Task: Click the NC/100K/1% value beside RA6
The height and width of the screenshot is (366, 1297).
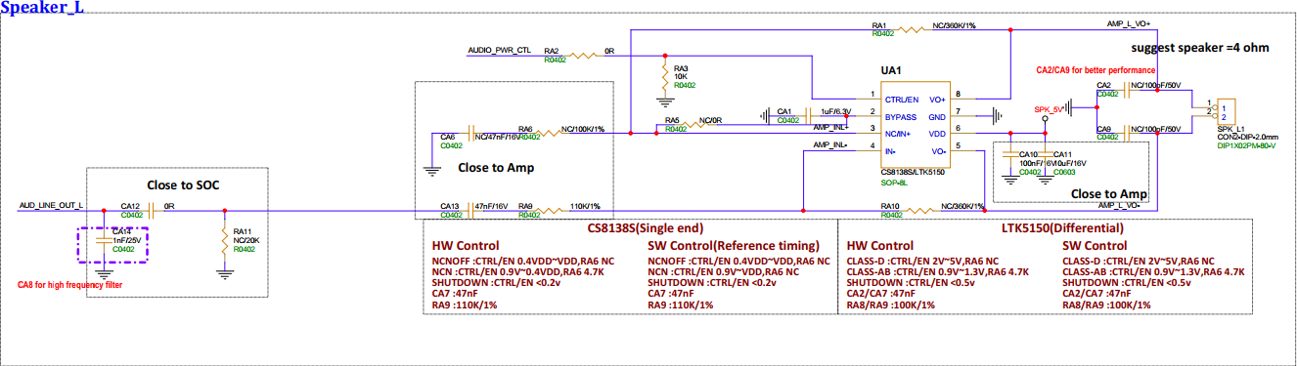Action: pos(583,129)
